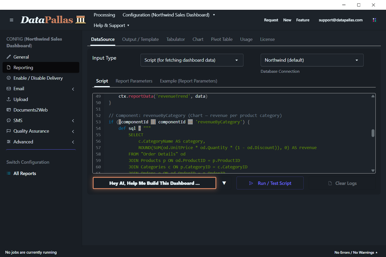Open Enable / Disable Delivery settings
This screenshot has width=386, height=257.
click(x=41, y=78)
